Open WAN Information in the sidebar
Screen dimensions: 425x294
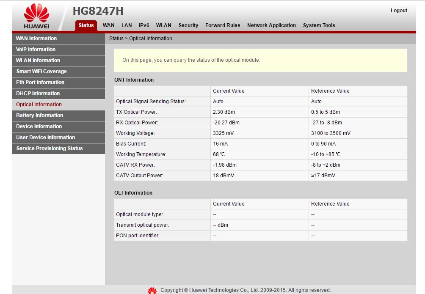point(58,38)
